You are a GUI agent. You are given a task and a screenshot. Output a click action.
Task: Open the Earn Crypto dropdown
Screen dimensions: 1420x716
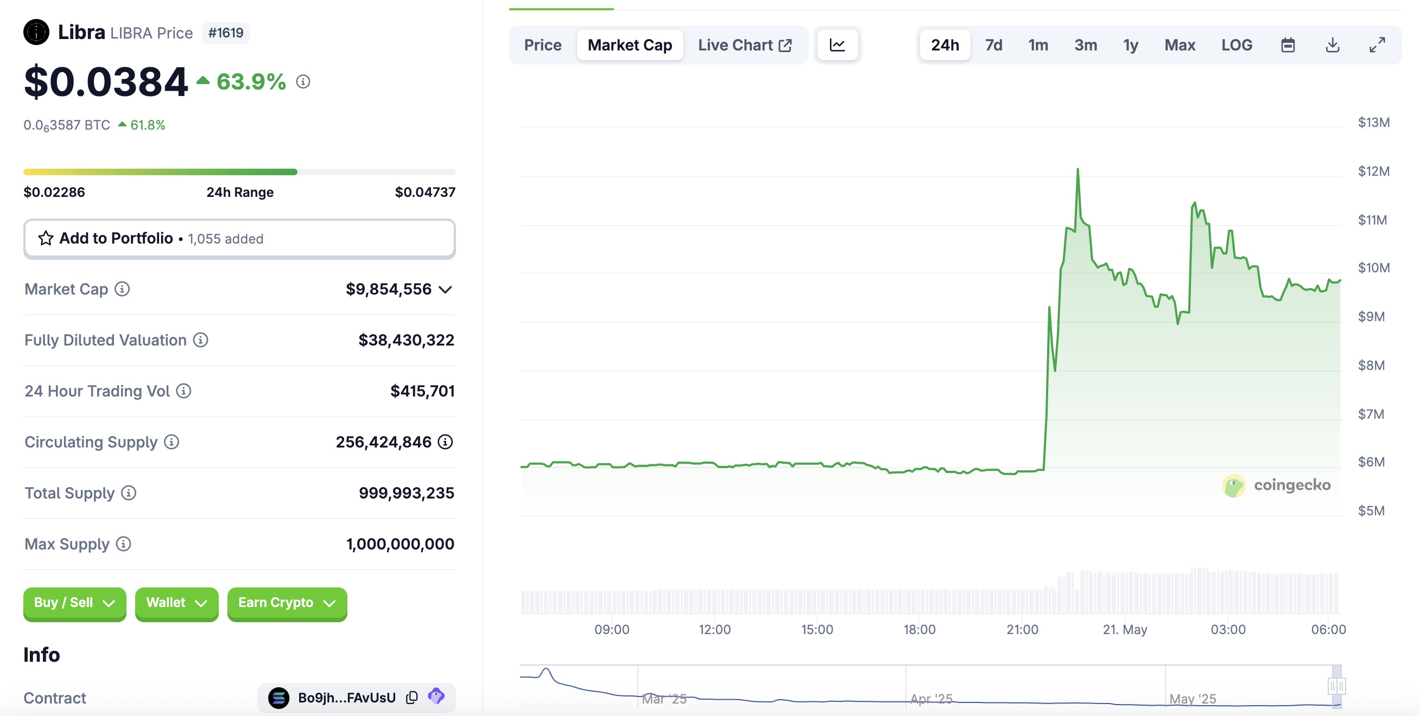point(287,603)
